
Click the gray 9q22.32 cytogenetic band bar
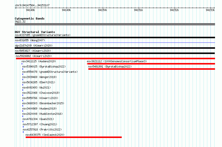coord(115,24)
